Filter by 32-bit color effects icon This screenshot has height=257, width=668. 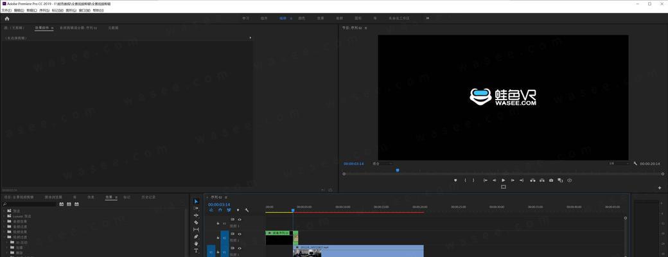point(69,204)
